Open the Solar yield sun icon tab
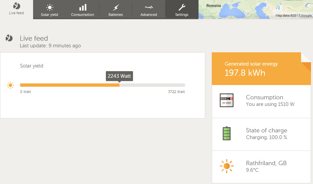The width and height of the screenshot is (313, 184). tap(49, 7)
